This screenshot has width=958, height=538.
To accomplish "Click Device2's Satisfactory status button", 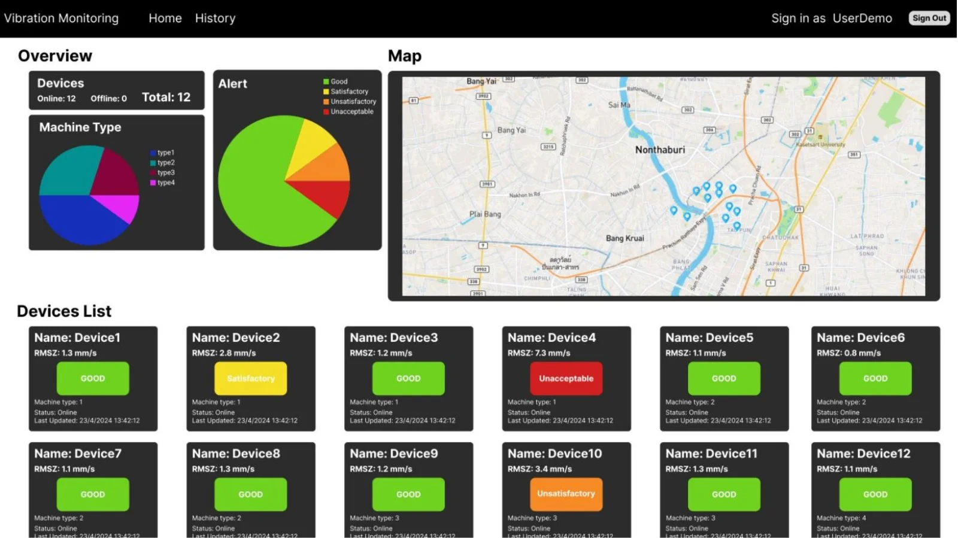I will 251,378.
